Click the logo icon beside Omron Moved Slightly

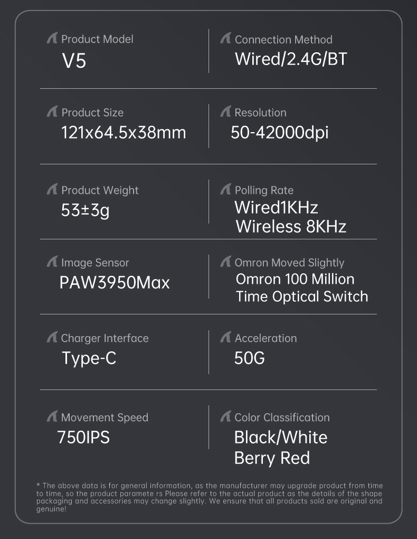click(226, 262)
